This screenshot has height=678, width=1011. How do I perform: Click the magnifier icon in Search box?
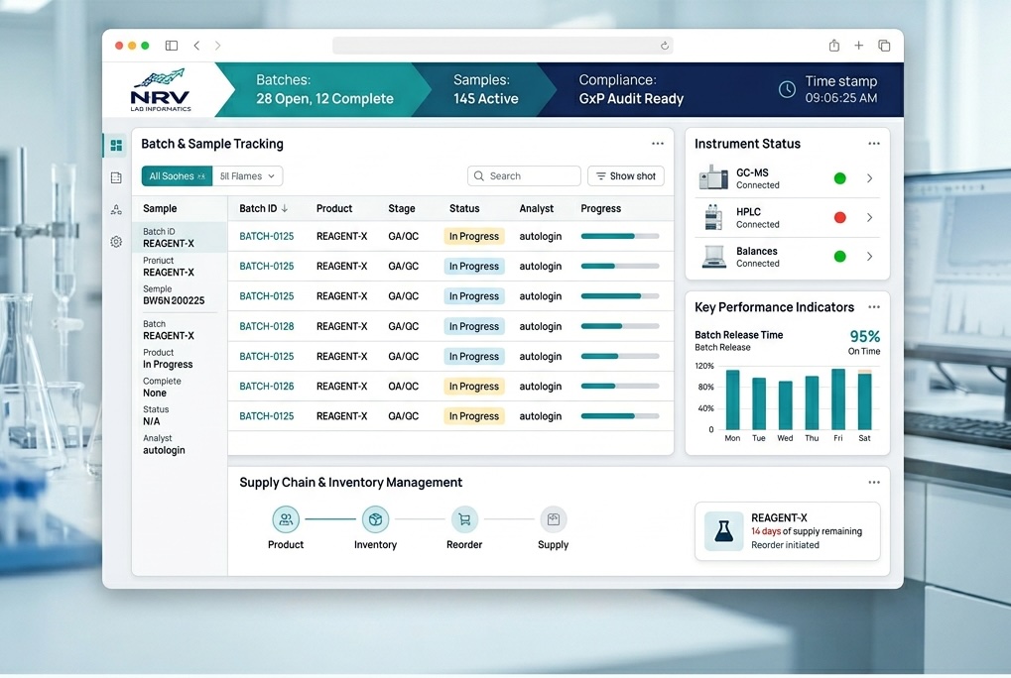pyautogui.click(x=479, y=175)
